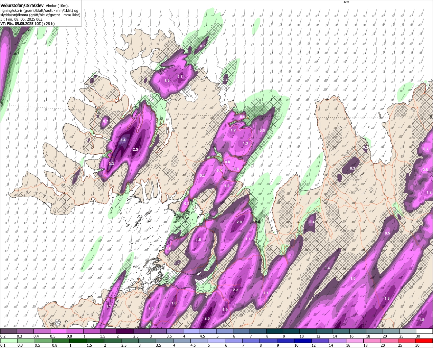433x348 pixels.
Task: Select the light grey swatch above the upper 25 label
Action: click(x=408, y=331)
